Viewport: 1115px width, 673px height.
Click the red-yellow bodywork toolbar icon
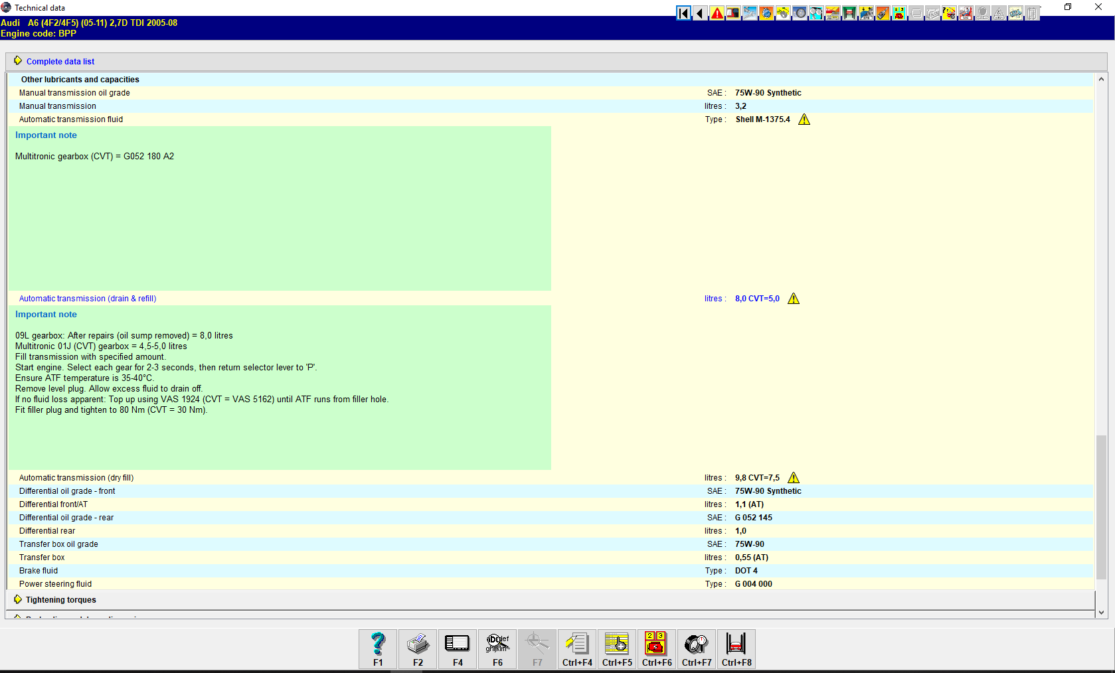833,13
